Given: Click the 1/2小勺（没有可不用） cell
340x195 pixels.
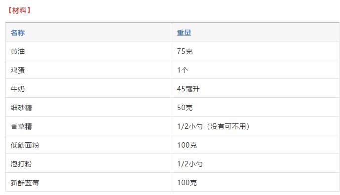Looking at the screenshot, I should tap(256, 126).
